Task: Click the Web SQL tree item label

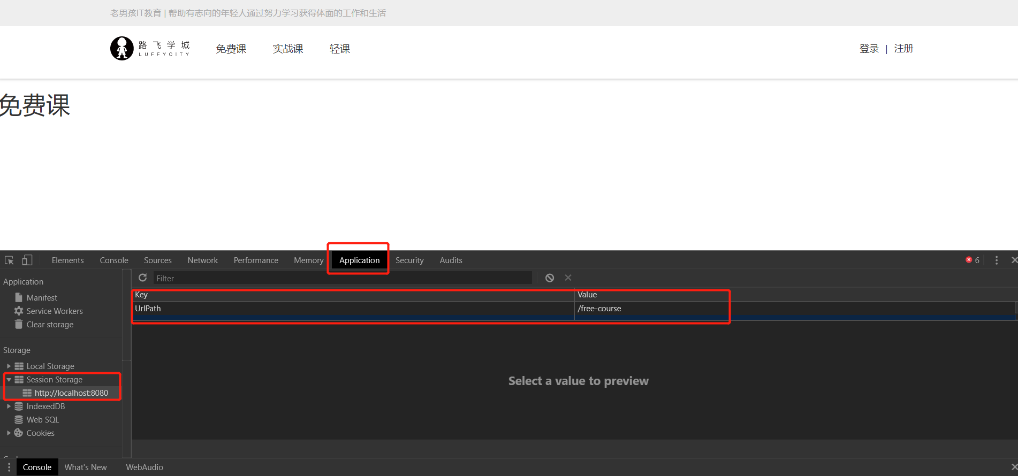Action: click(43, 419)
